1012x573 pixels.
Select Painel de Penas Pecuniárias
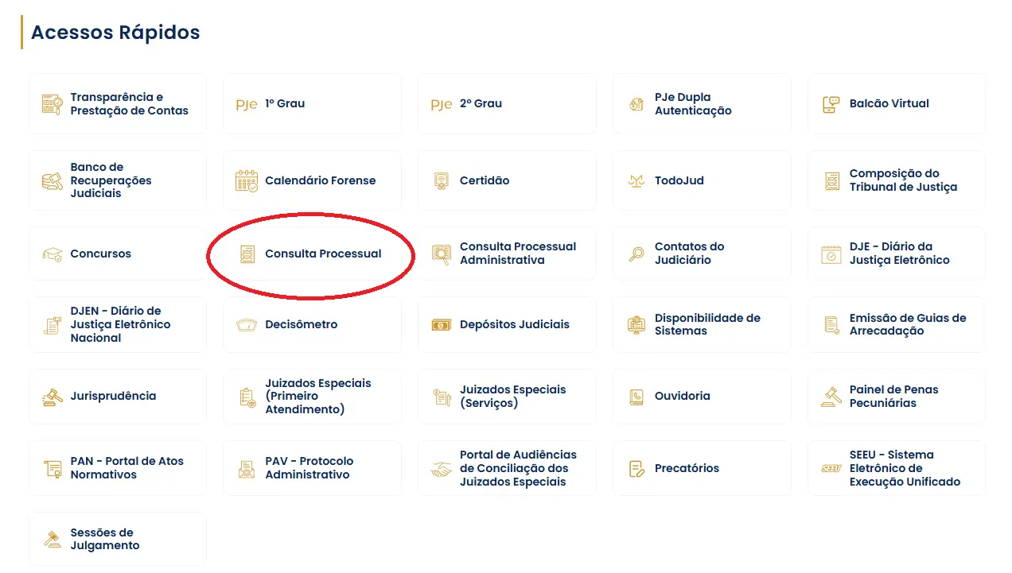(x=893, y=397)
